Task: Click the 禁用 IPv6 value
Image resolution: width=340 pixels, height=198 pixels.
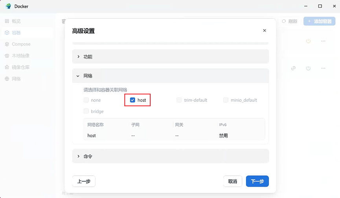Action: point(223,135)
